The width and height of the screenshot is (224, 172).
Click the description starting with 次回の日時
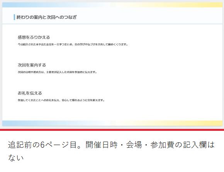(x=57, y=72)
